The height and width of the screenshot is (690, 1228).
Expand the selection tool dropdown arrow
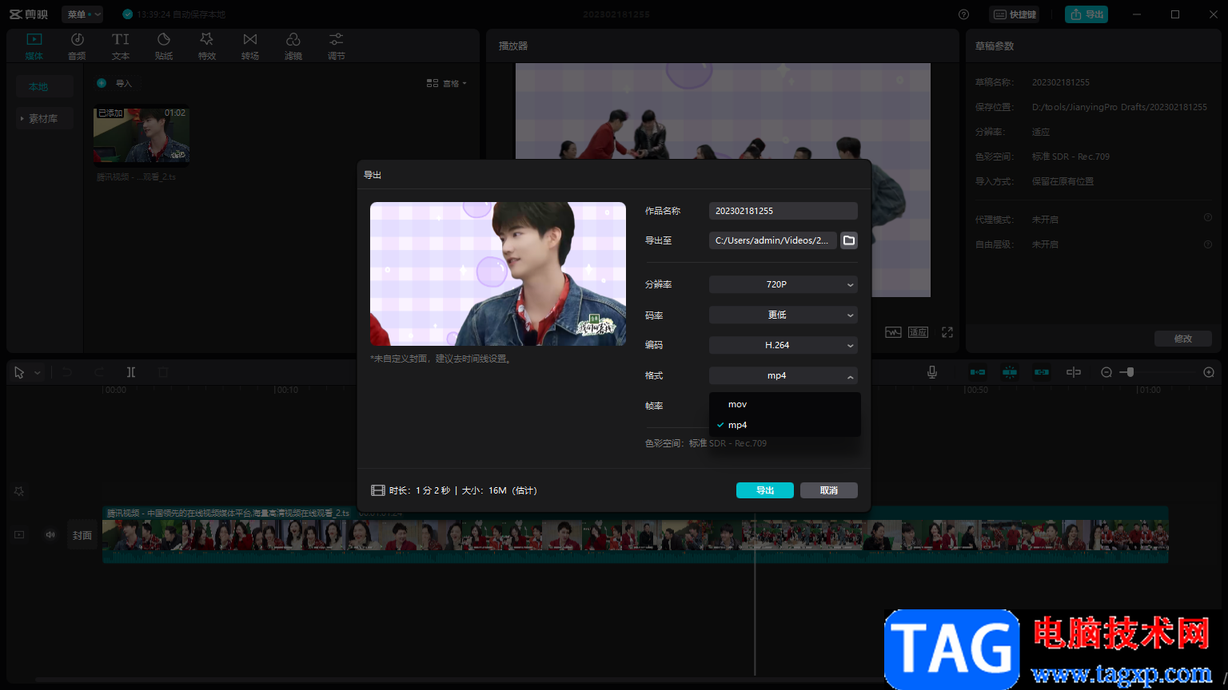[x=38, y=373]
